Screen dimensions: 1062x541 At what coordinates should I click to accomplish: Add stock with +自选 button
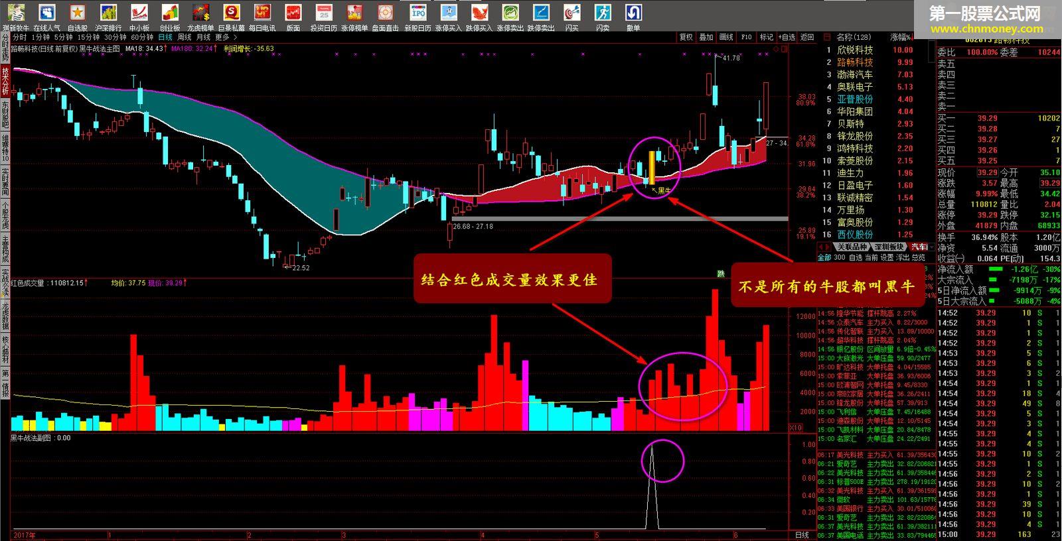pyautogui.click(x=787, y=38)
